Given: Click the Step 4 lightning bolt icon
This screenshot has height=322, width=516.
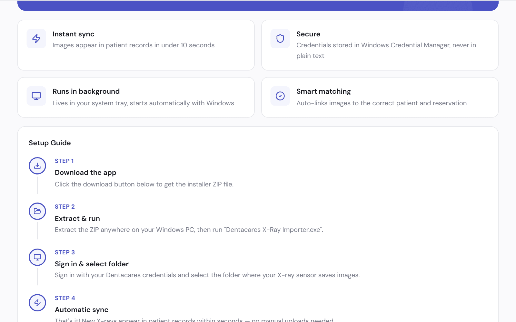Looking at the screenshot, I should coord(37,303).
